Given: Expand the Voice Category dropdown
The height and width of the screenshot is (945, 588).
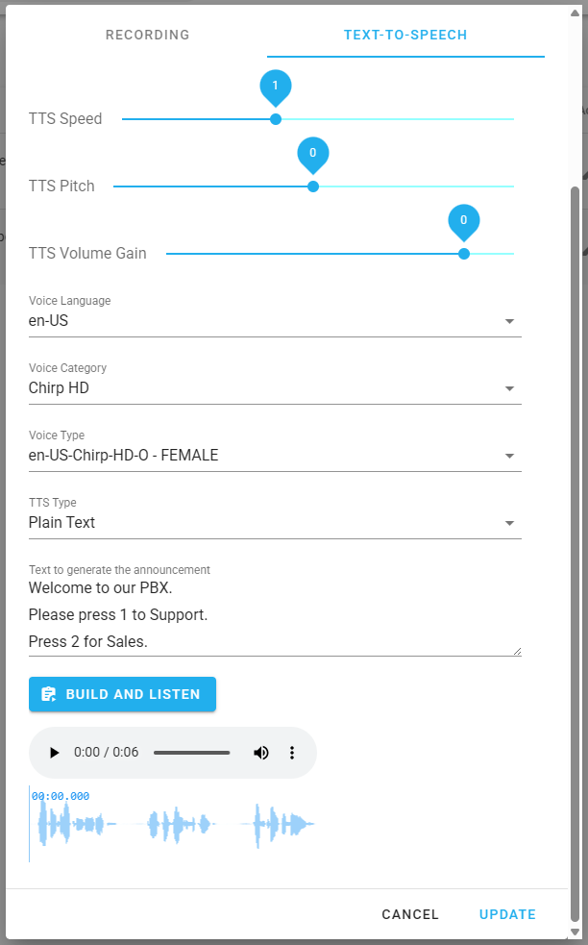Looking at the screenshot, I should click(275, 388).
